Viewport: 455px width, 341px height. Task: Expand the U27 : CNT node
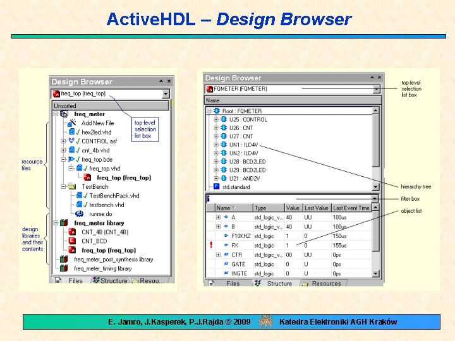coord(216,136)
